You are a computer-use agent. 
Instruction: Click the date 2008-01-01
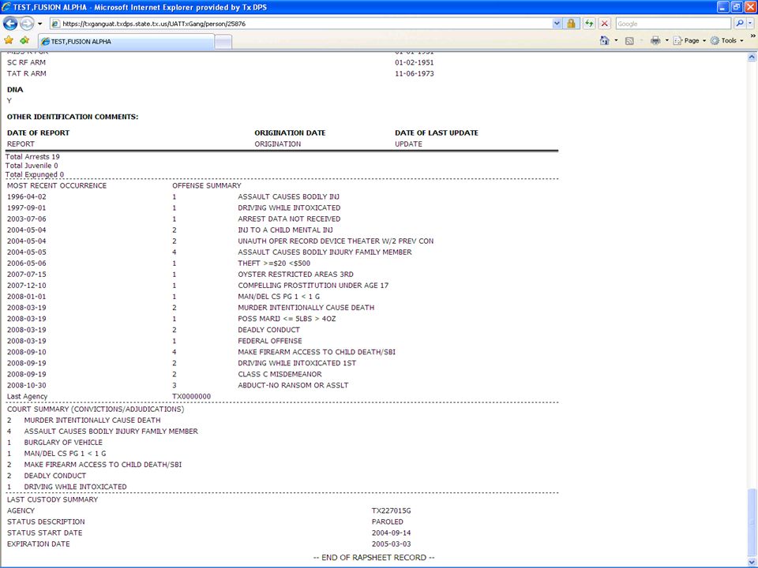(27, 297)
